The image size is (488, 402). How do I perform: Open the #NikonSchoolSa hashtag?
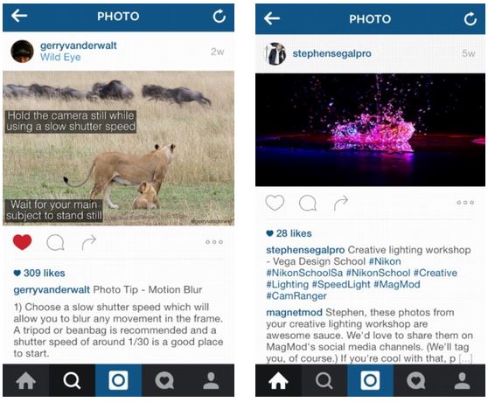[304, 273]
